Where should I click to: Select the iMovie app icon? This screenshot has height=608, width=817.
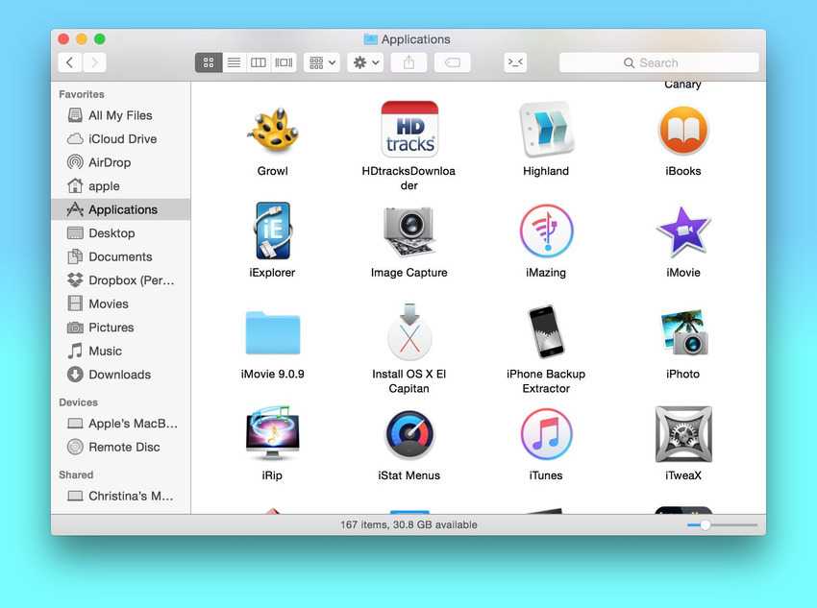[682, 231]
